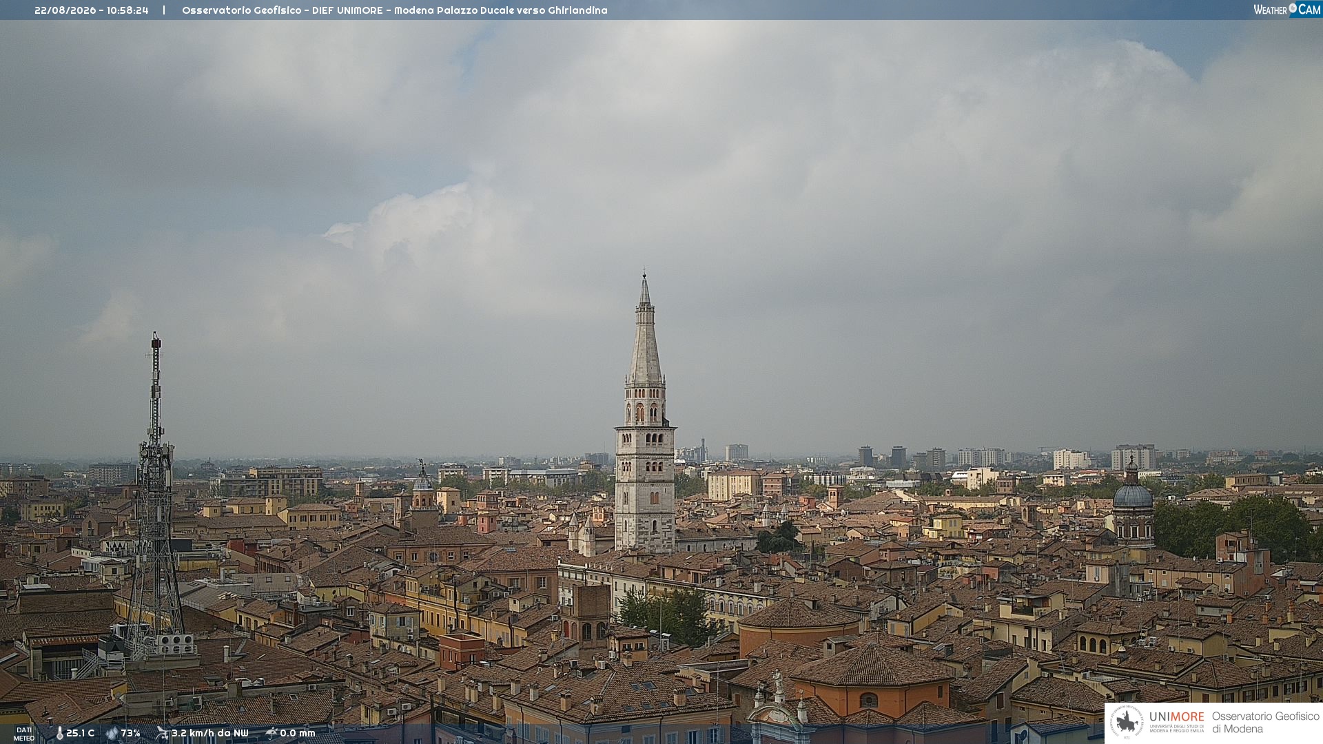Click the UNIMORE circular seal logo
1323x744 pixels.
click(x=1127, y=723)
